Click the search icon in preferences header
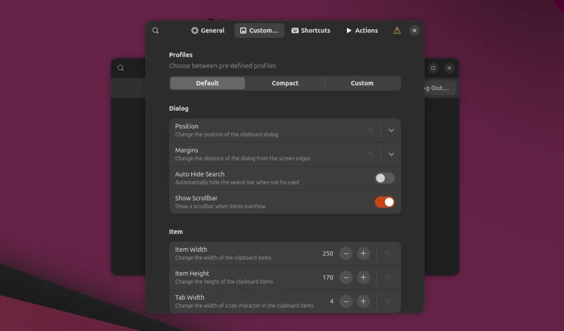The width and height of the screenshot is (564, 331). click(x=155, y=31)
